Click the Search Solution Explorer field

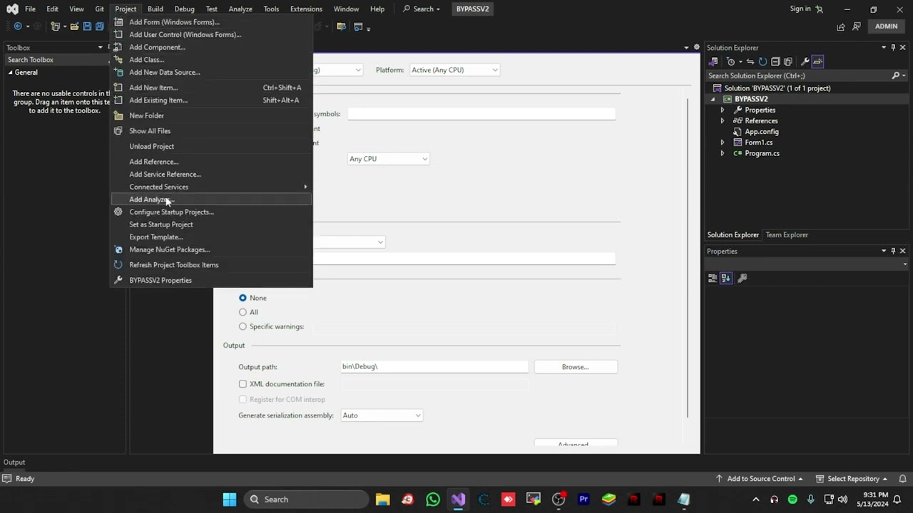pyautogui.click(x=799, y=76)
